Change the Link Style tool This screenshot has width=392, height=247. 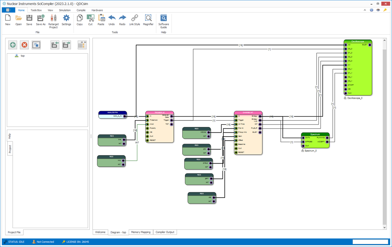(135, 20)
